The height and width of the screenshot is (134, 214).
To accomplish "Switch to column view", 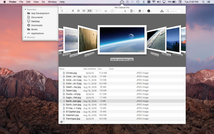I will (84, 11).
